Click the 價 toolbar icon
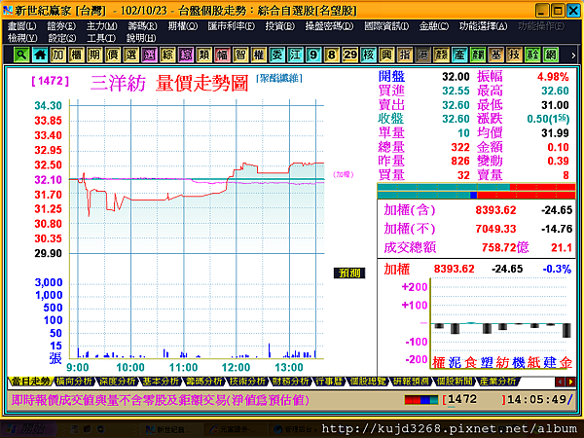This screenshot has height=438, width=584. point(113,55)
